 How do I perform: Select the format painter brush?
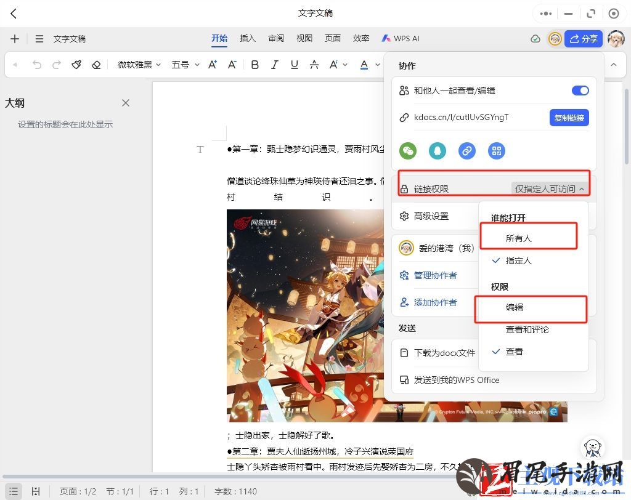(x=76, y=65)
